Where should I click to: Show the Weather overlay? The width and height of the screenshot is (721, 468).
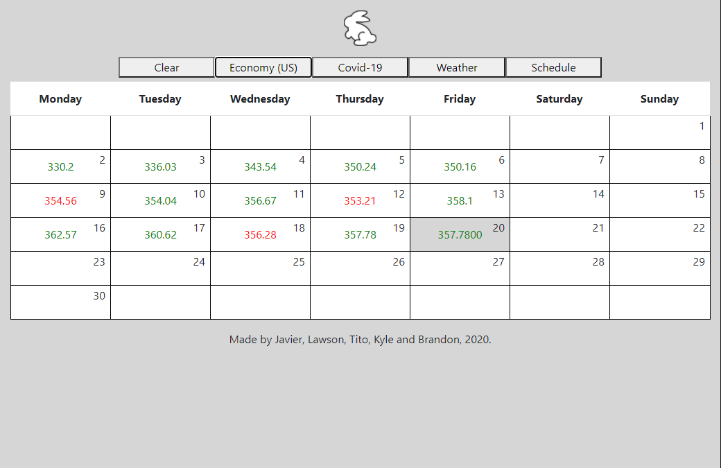[x=456, y=67]
